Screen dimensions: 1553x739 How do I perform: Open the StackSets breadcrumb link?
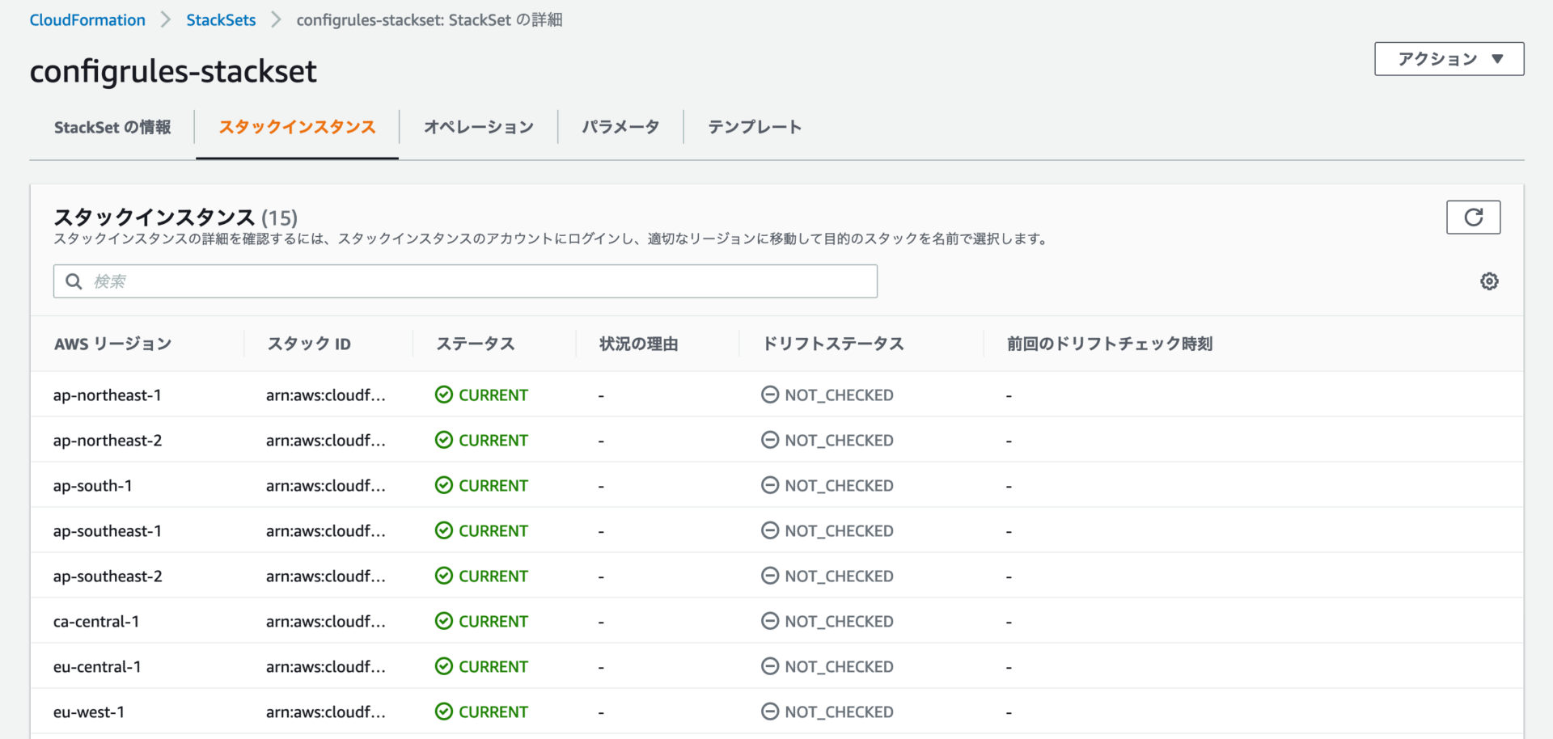pyautogui.click(x=221, y=19)
